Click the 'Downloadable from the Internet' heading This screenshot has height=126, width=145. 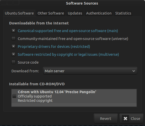pos(39,23)
